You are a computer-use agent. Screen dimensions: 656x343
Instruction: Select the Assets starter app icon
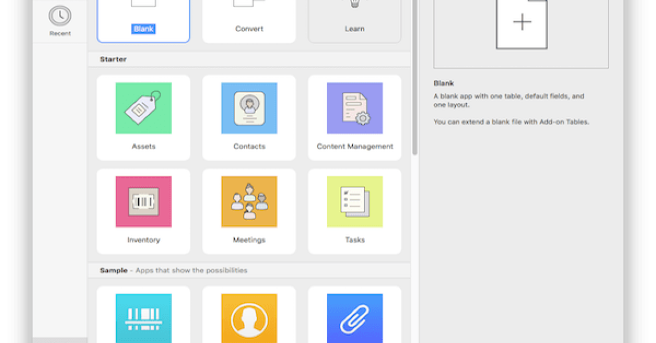(144, 108)
